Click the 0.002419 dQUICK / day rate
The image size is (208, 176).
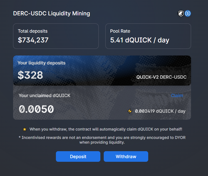160,111
